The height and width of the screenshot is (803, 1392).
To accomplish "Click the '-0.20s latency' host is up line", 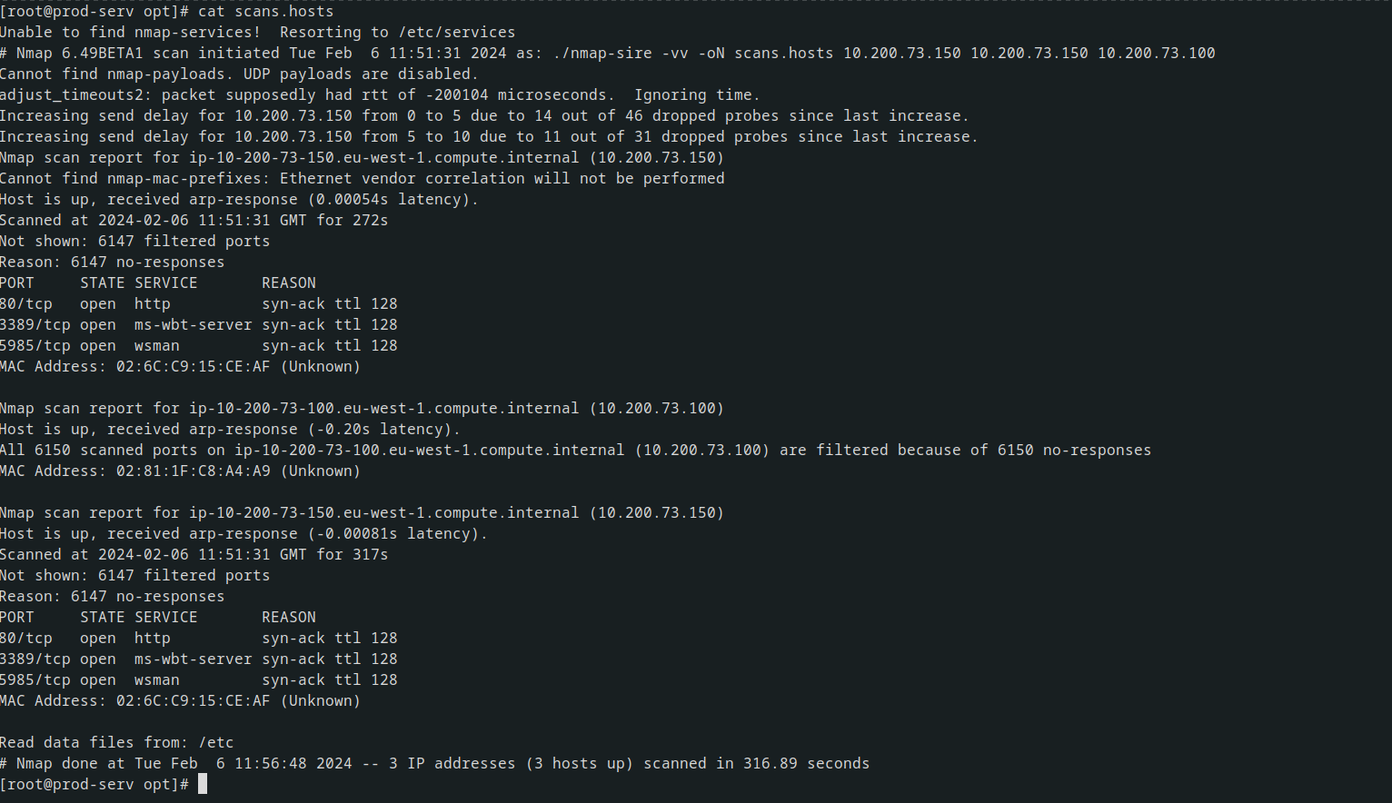I will coord(230,429).
